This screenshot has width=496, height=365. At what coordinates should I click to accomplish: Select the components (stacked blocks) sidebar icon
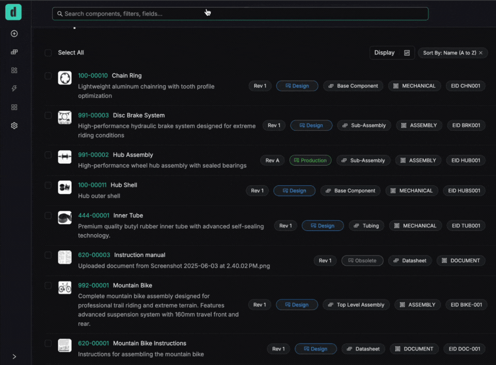coord(14,52)
